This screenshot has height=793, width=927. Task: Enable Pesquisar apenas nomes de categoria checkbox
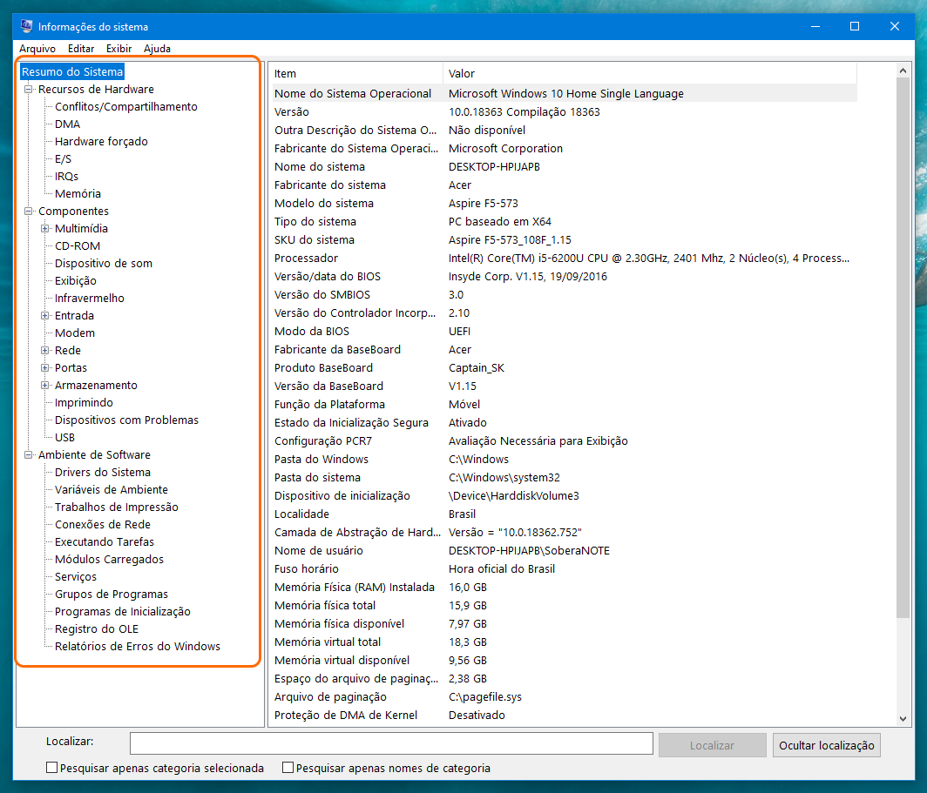pos(288,768)
